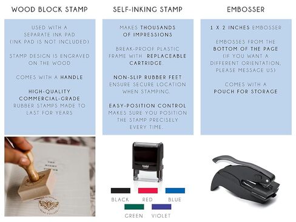The width and height of the screenshot is (296, 222).
Task: Click the self-inking stamp product image
Action: (148, 161)
